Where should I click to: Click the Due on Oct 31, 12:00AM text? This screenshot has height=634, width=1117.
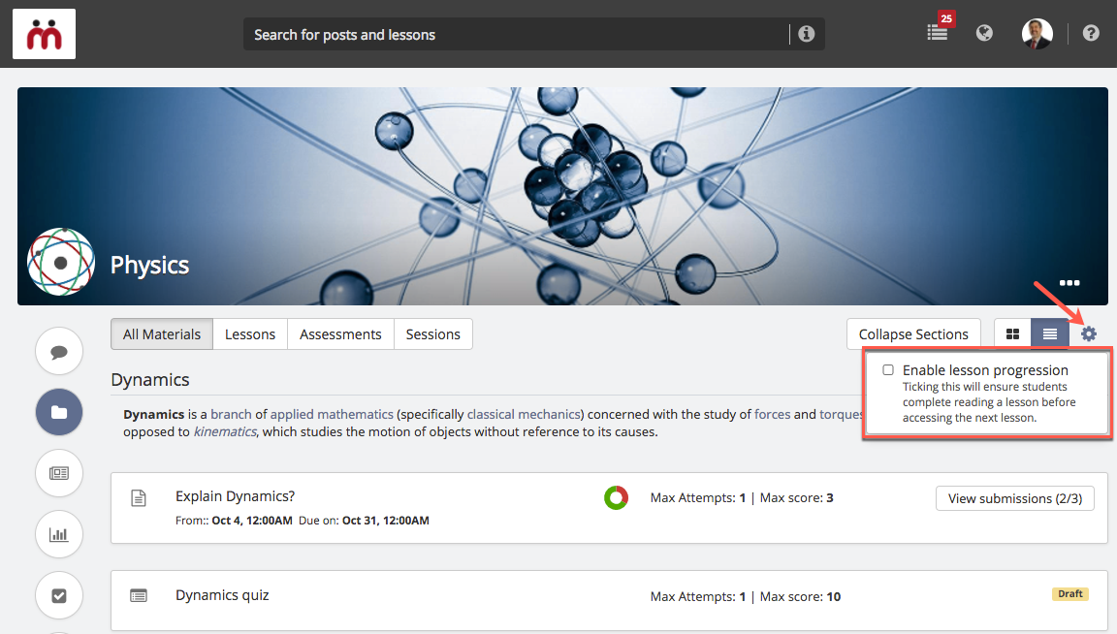point(364,521)
